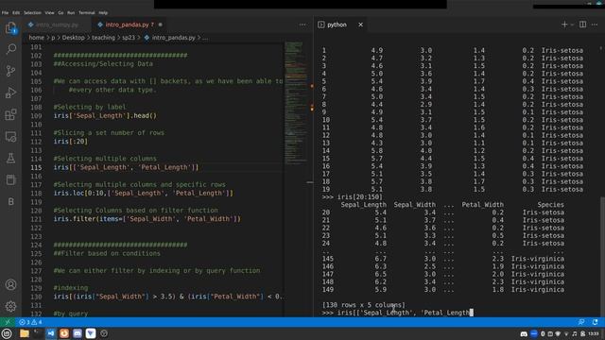Click line 118 iris.loc code
The width and height of the screenshot is (605, 340).
coord(143,193)
